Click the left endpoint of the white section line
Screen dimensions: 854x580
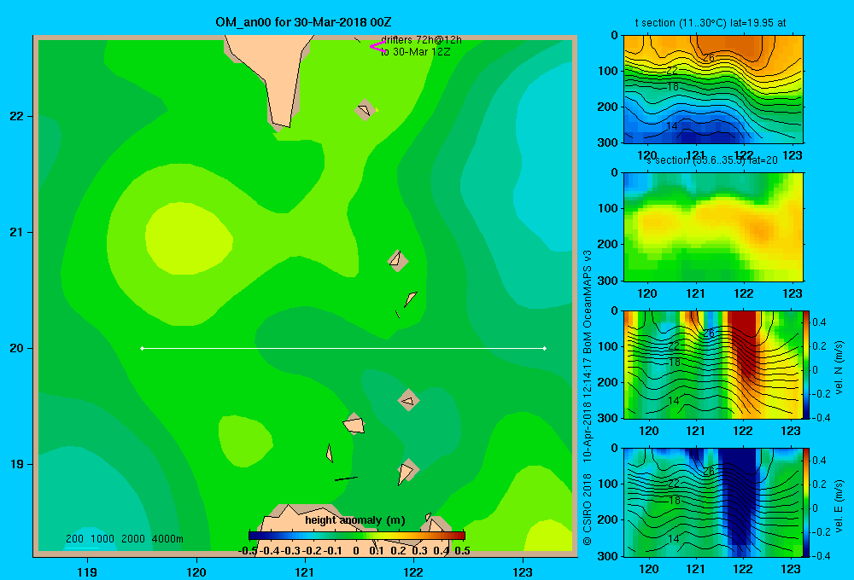[x=142, y=348]
